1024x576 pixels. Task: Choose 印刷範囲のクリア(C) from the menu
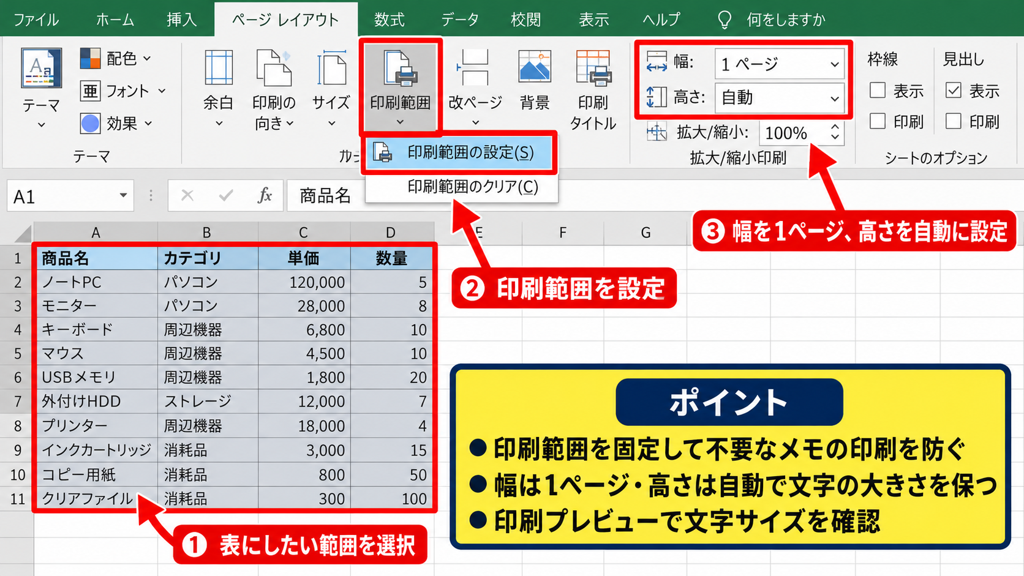pos(462,187)
